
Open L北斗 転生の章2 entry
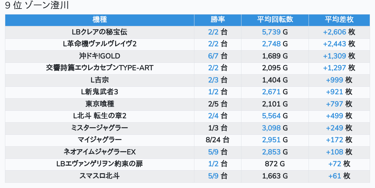[x=99, y=116]
